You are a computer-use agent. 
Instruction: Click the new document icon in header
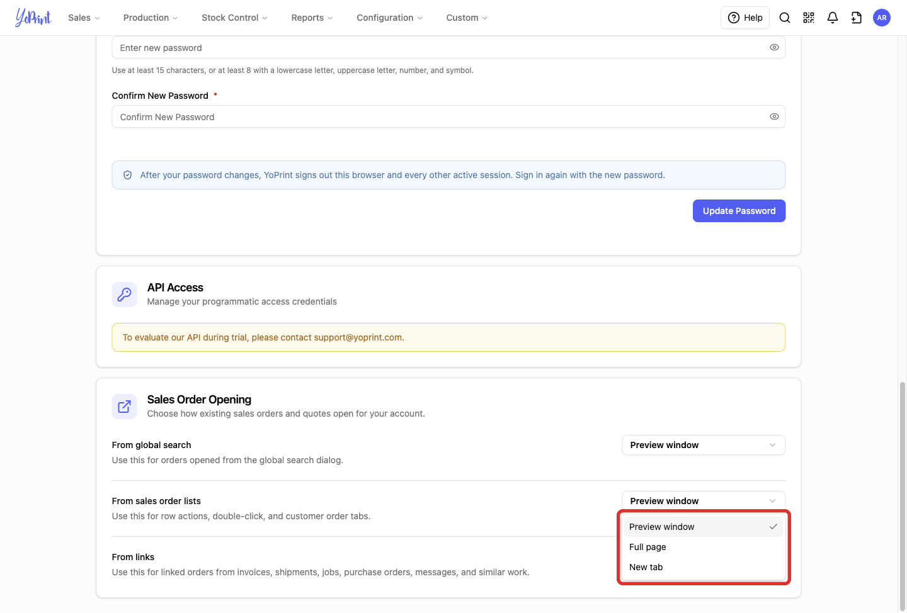[x=857, y=18]
